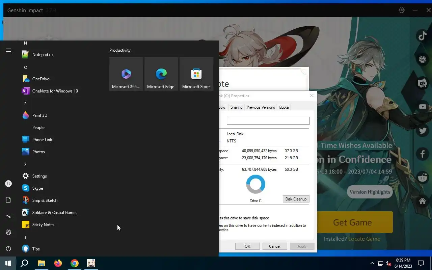Screen dimensions: 432x270
Task: Open Settings gear in Start rail
Action: click(x=8, y=232)
